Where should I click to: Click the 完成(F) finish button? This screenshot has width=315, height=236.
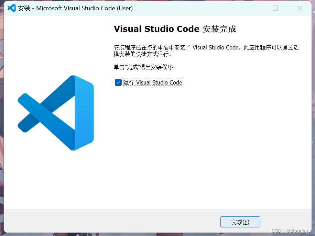(x=240, y=222)
